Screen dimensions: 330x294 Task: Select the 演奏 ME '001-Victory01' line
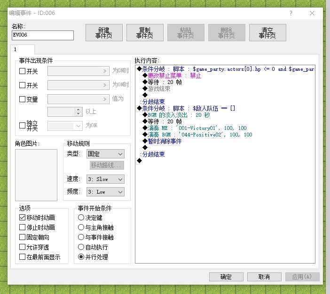tap(195, 128)
